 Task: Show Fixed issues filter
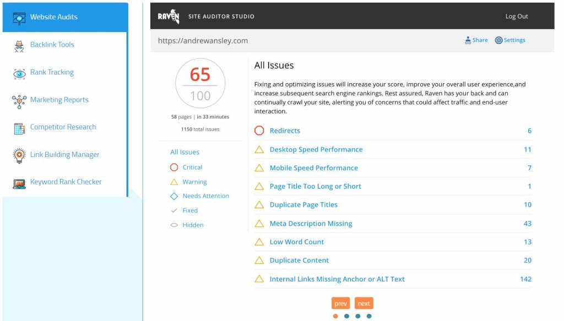point(190,210)
